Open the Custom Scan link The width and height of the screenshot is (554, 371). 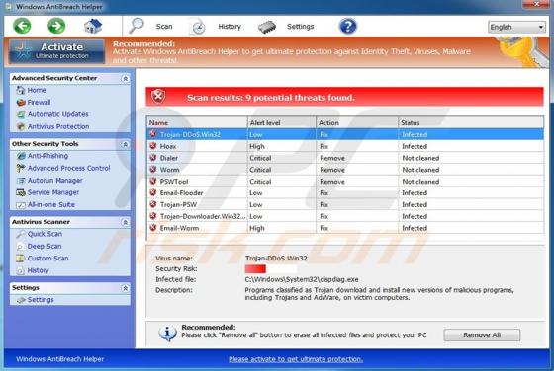(48, 259)
